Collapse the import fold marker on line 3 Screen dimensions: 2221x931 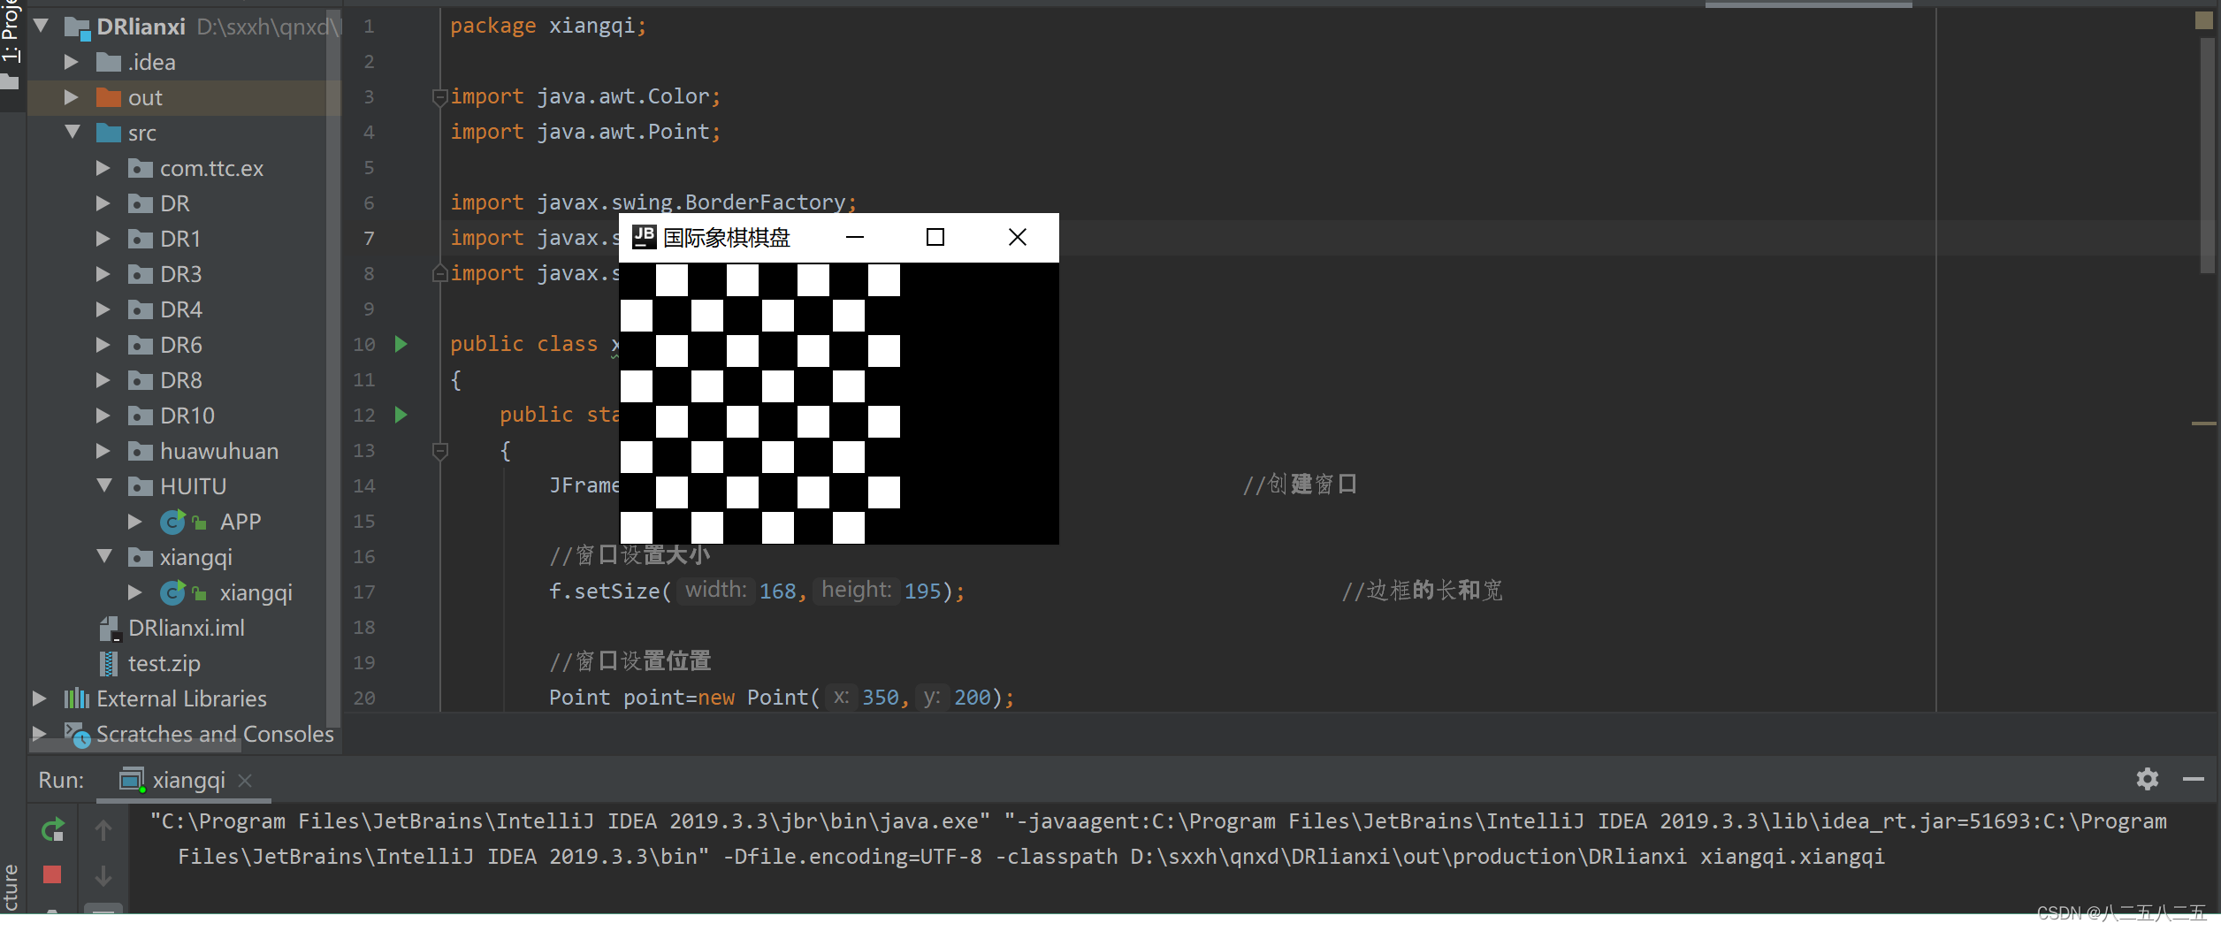439,97
